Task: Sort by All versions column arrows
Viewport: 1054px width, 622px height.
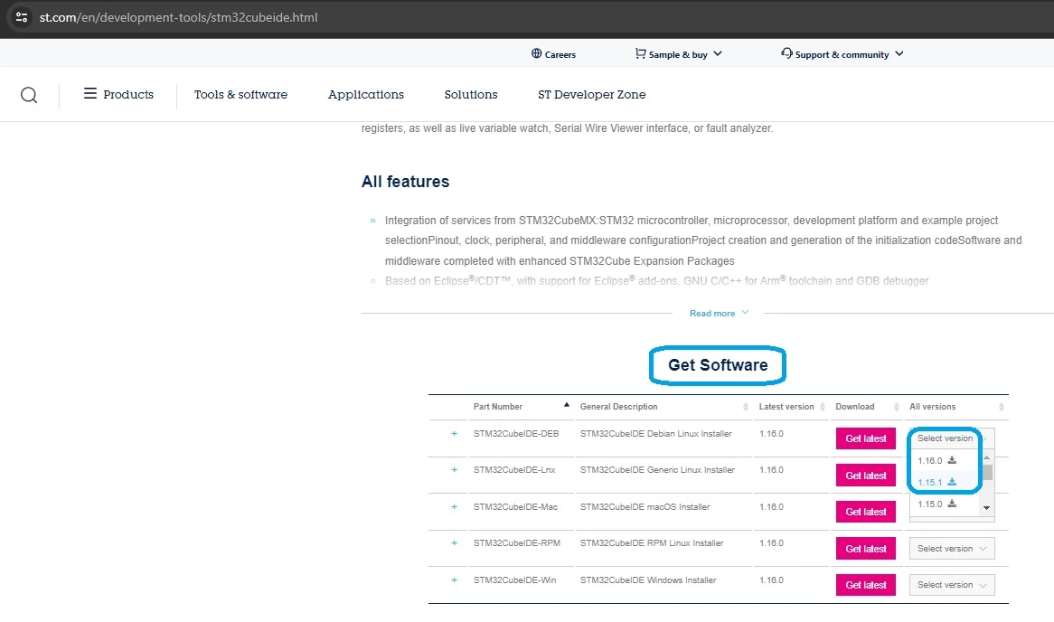Action: pos(1002,407)
